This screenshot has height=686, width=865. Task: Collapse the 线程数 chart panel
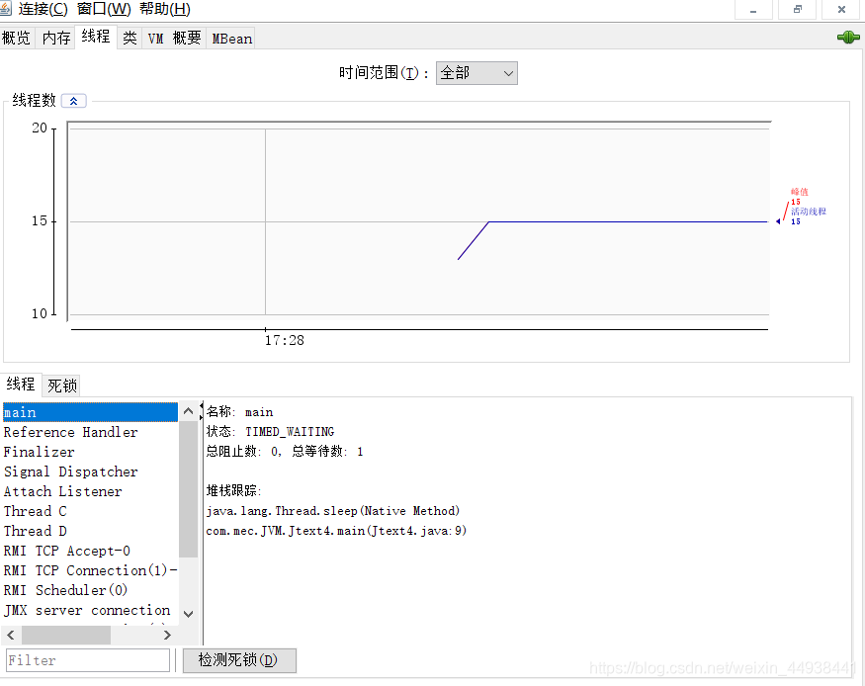coord(73,100)
